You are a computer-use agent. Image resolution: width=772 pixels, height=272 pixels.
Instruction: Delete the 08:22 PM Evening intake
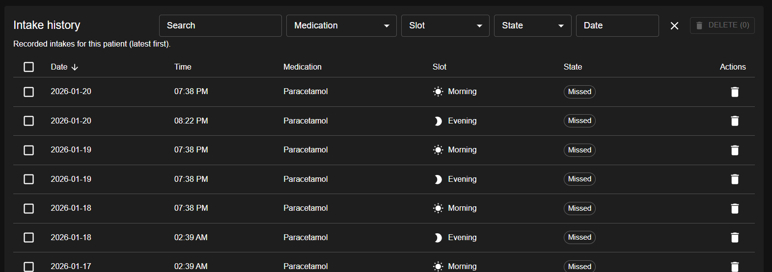point(735,121)
